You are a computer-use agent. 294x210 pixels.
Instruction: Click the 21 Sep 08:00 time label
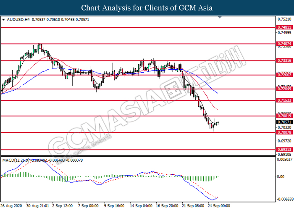pyautogui.click(x=192, y=206)
